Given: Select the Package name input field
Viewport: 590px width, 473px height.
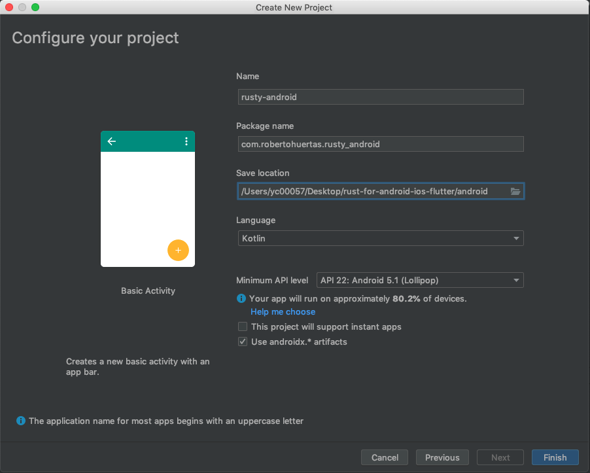Looking at the screenshot, I should pyautogui.click(x=381, y=144).
